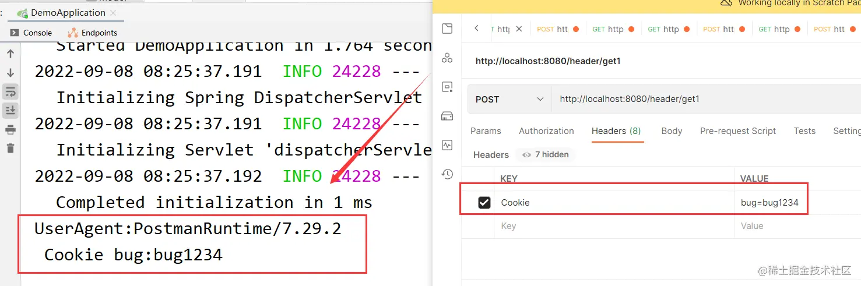Show the 7 hidden headers
This screenshot has height=286, width=861.
(x=545, y=154)
